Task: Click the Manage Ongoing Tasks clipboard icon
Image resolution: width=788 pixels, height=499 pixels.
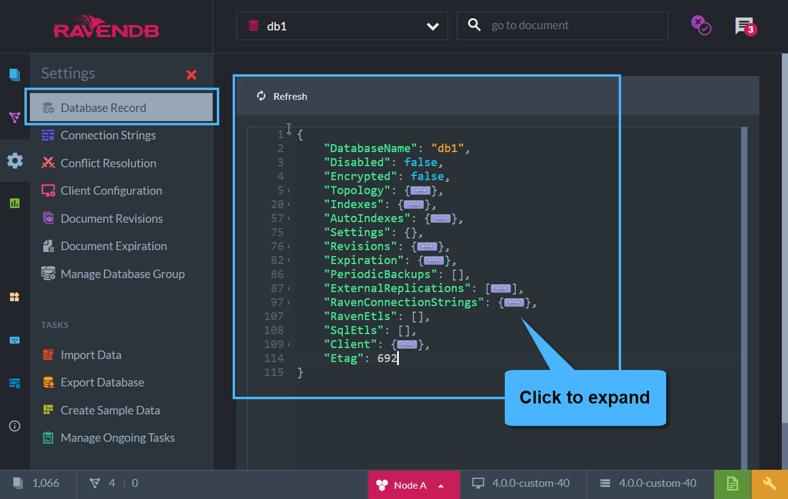Action: click(48, 438)
